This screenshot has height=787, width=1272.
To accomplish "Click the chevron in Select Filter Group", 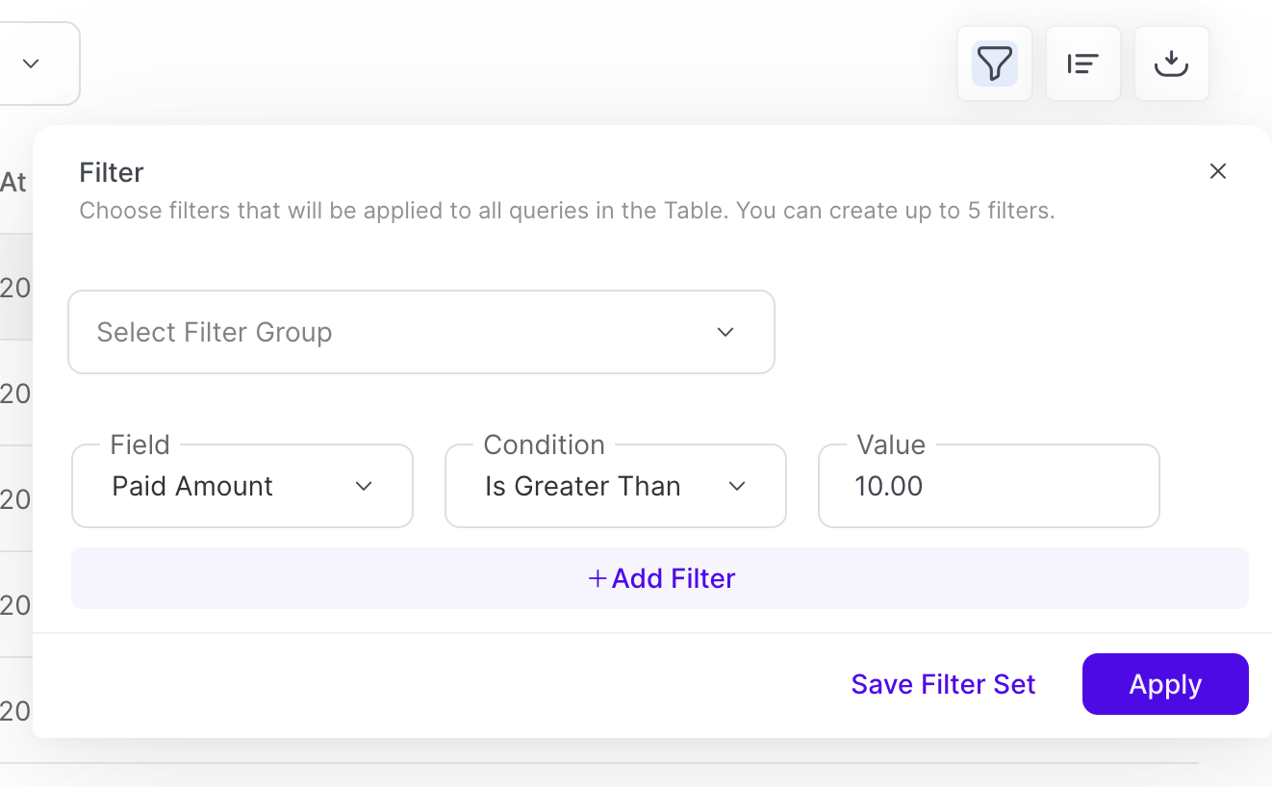I will (x=725, y=332).
